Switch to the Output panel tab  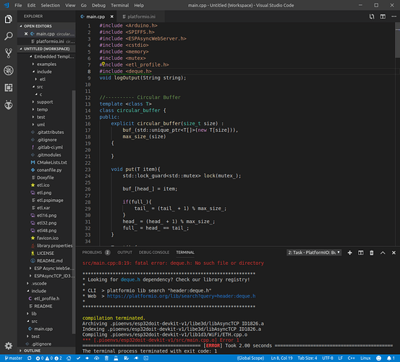click(124, 253)
